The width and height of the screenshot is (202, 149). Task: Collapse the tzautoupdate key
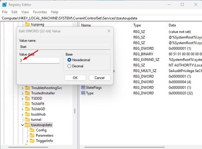click(x=22, y=125)
